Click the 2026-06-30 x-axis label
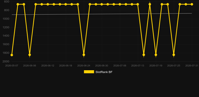 (102, 66)
